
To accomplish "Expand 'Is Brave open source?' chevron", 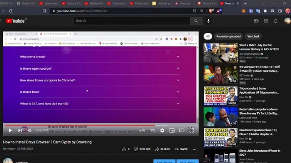I will point(178,68).
